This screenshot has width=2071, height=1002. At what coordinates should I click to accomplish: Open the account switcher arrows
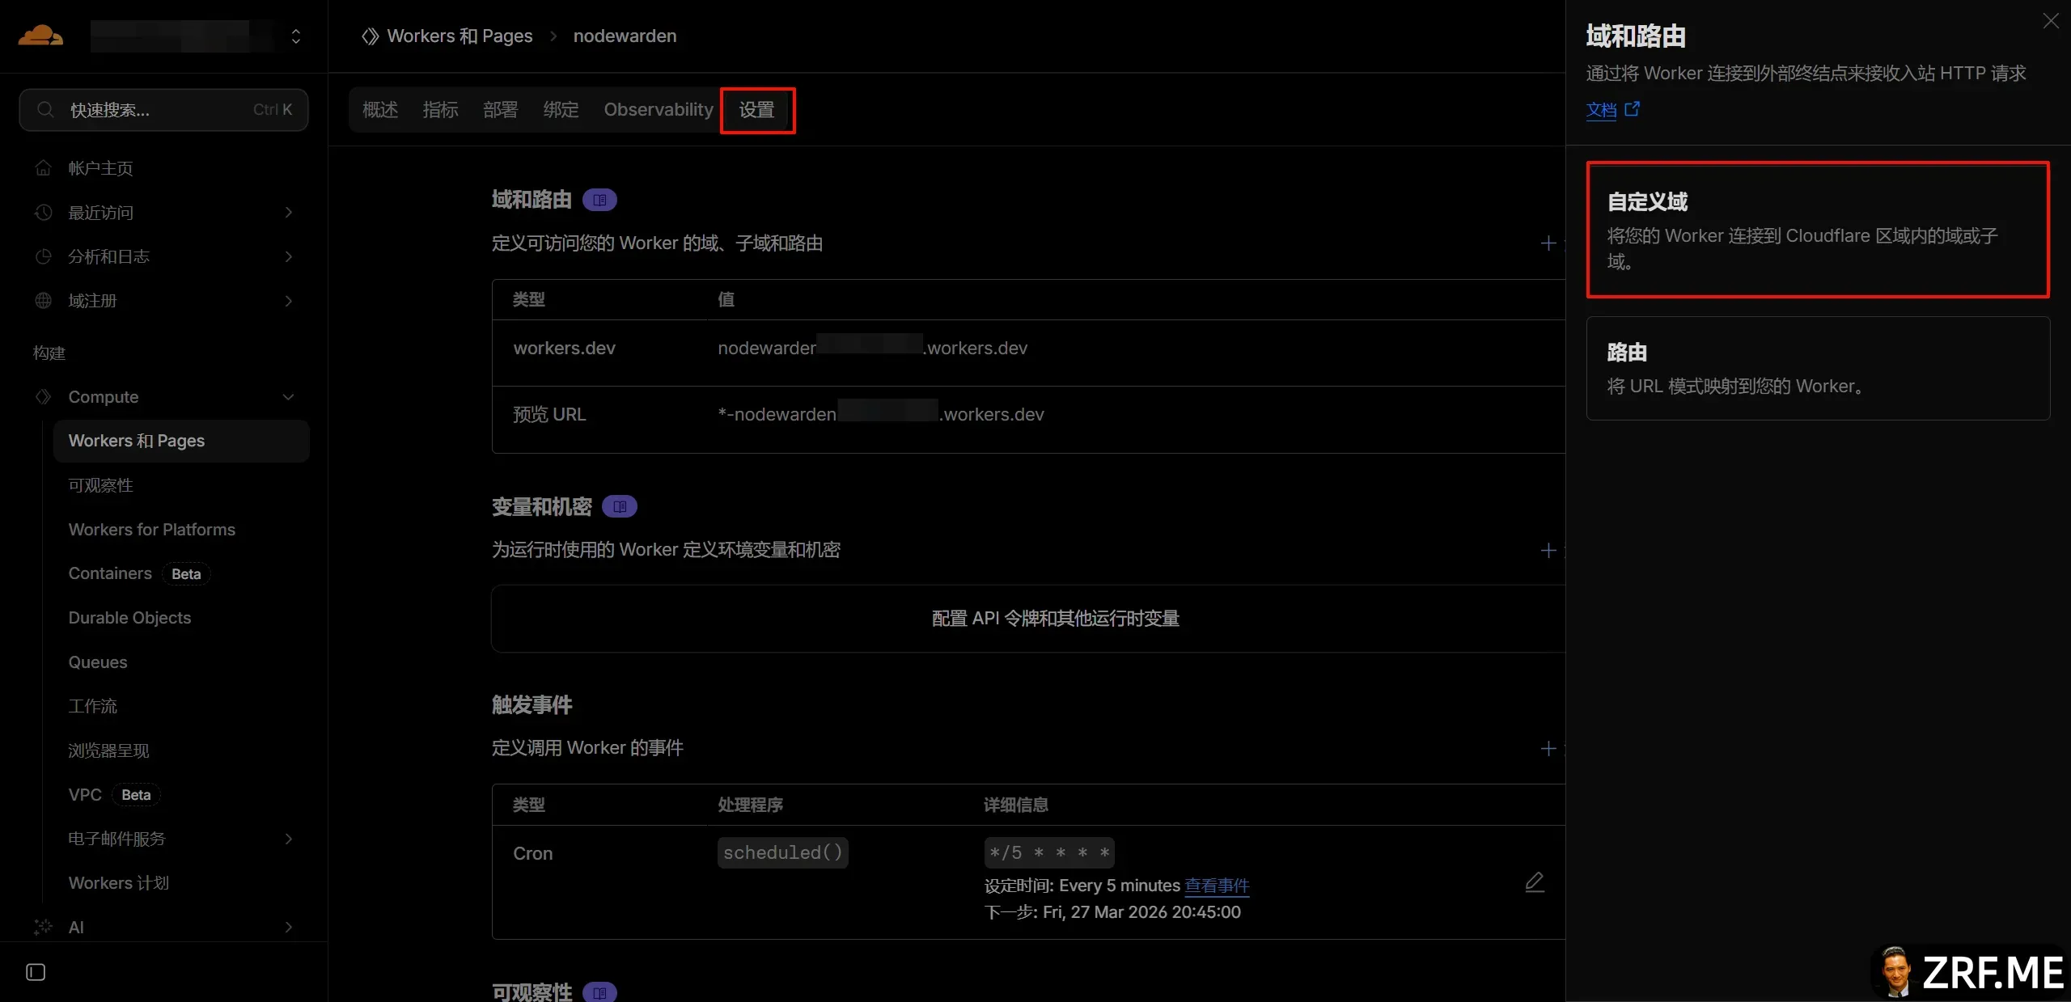point(296,36)
